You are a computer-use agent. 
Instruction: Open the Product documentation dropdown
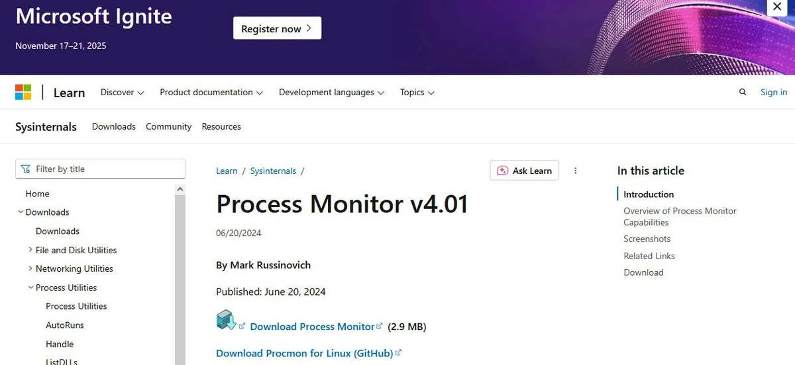click(211, 93)
